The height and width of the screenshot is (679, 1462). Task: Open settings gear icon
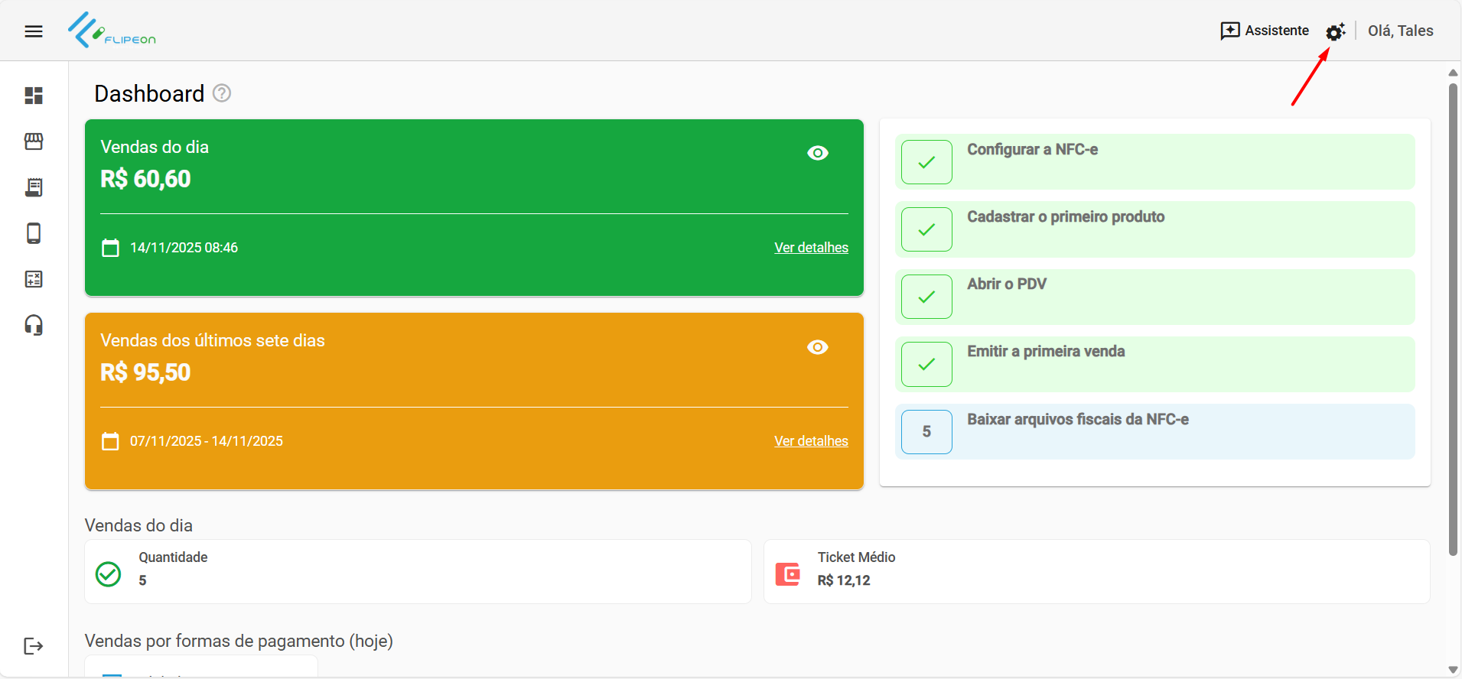coord(1335,31)
